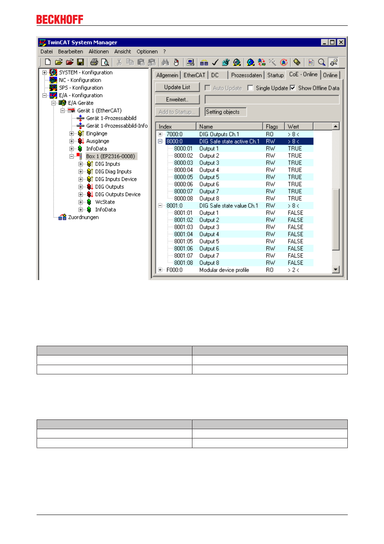
Task: Collapse the Gerät 1 (EtherCAT) node
Action: [x=62, y=111]
